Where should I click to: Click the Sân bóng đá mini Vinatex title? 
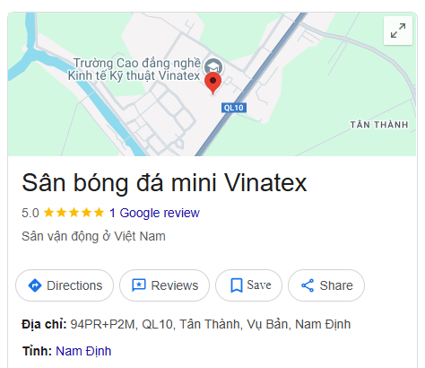click(164, 182)
